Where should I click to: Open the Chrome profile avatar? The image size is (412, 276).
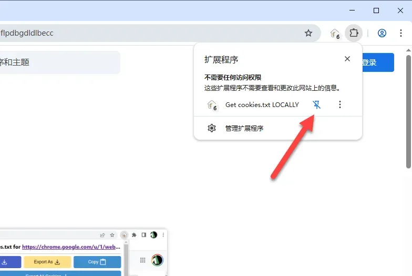click(x=382, y=33)
